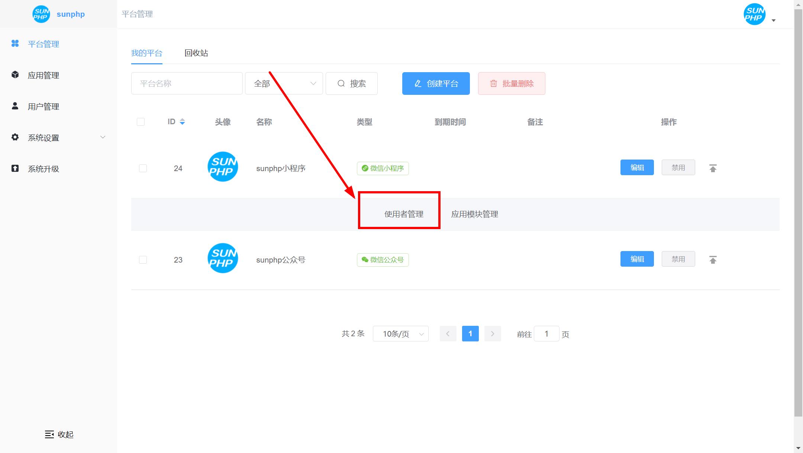Screen dimensions: 803x453
Task: Click the 微信公众号 type tag
Action: click(x=383, y=260)
